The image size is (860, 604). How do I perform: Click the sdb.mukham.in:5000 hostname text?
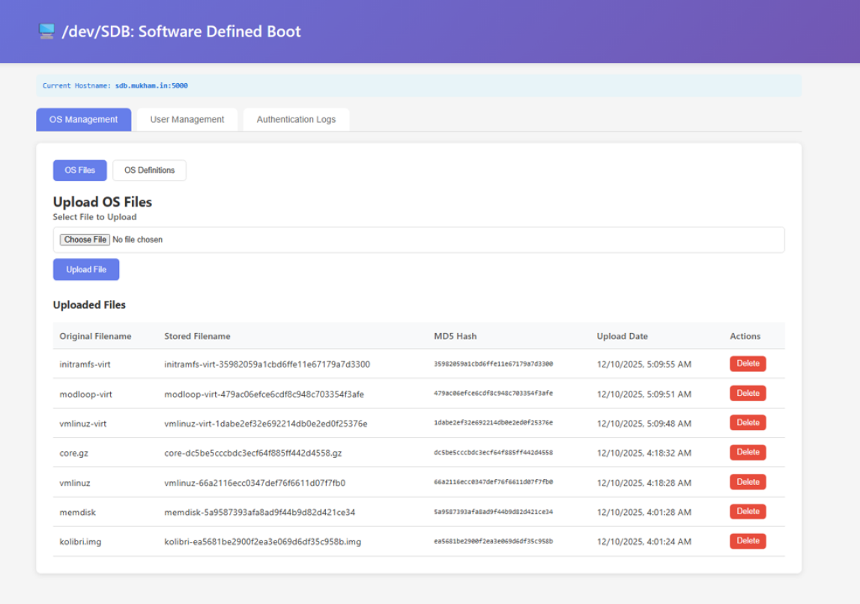151,86
